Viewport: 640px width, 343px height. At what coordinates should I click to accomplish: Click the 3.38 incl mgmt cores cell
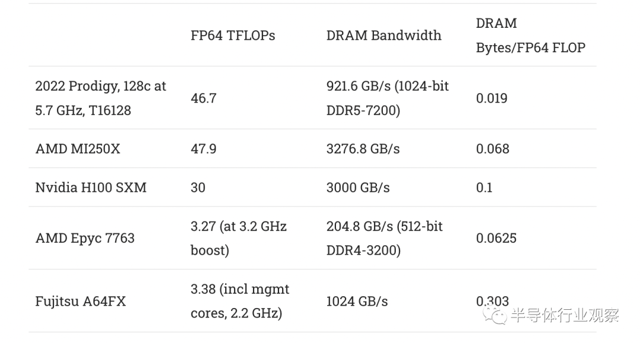239,301
